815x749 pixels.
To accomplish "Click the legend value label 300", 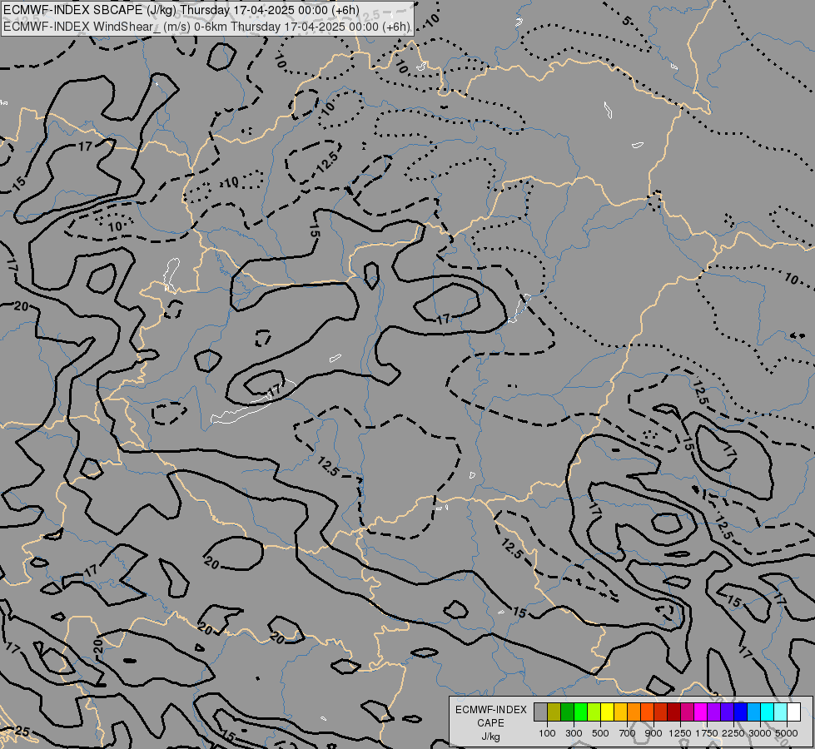I will click(x=574, y=733).
